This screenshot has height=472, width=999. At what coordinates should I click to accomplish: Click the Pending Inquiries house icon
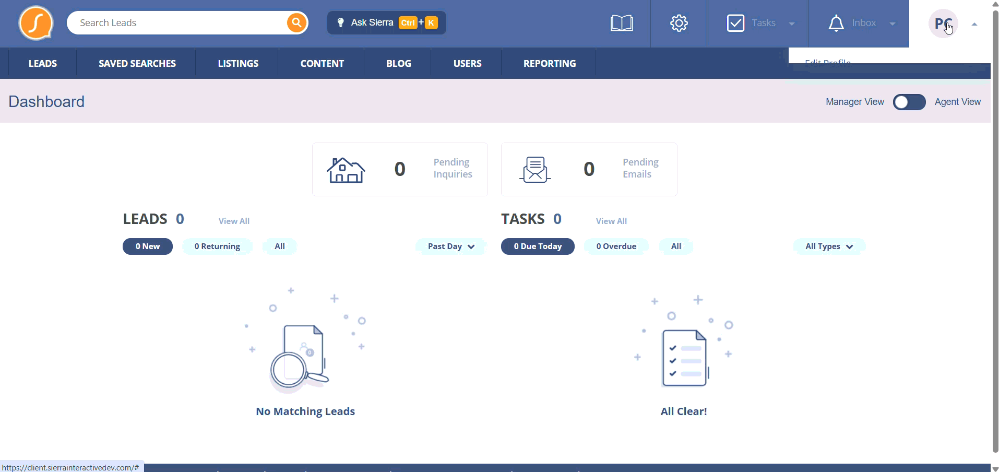click(x=346, y=170)
